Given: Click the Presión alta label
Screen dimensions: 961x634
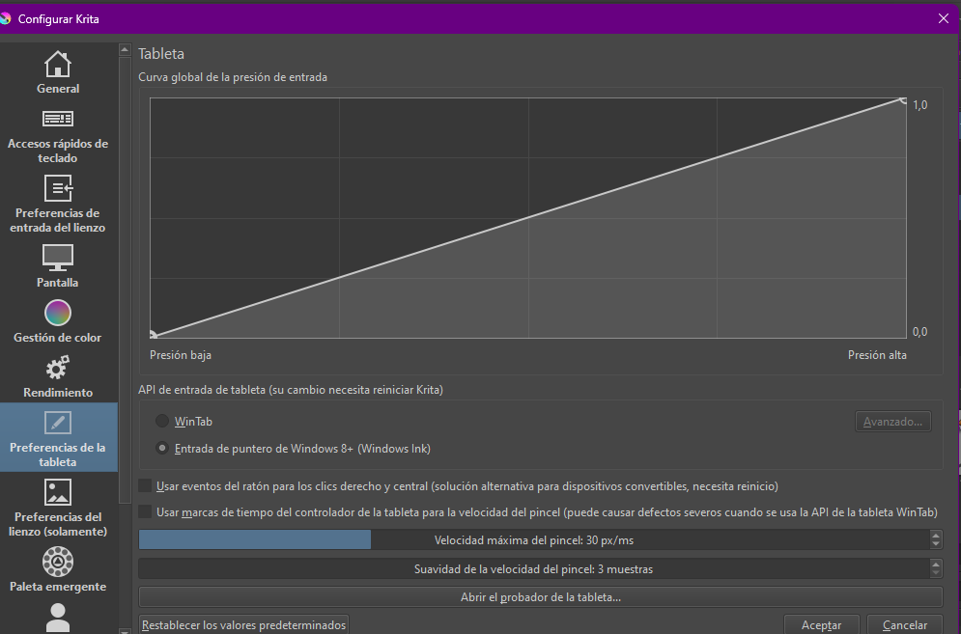Looking at the screenshot, I should pos(877,355).
